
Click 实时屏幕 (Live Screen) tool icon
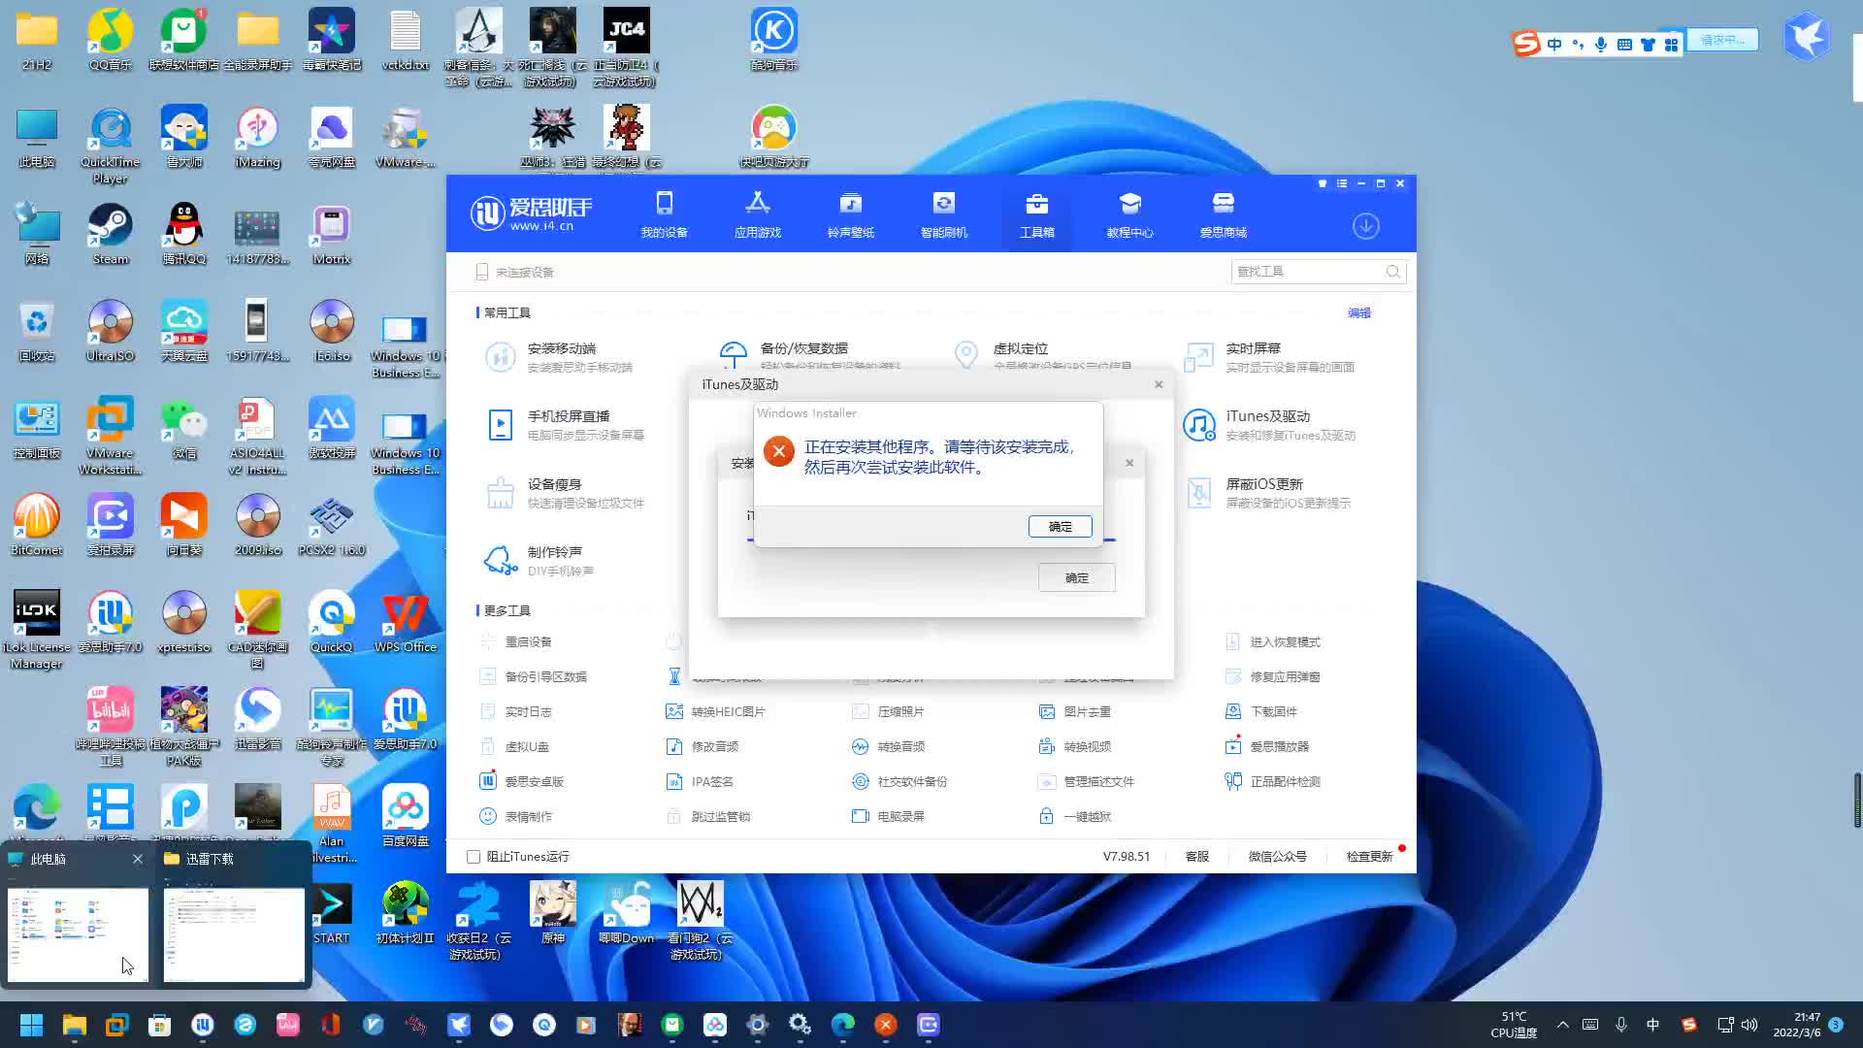(1199, 356)
